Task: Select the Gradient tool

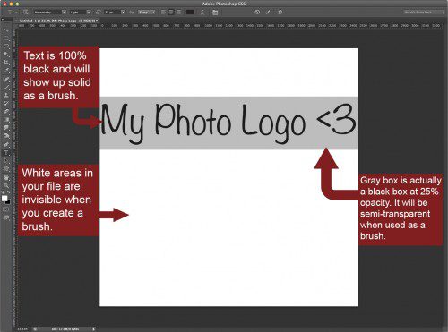Action: pyautogui.click(x=5, y=120)
